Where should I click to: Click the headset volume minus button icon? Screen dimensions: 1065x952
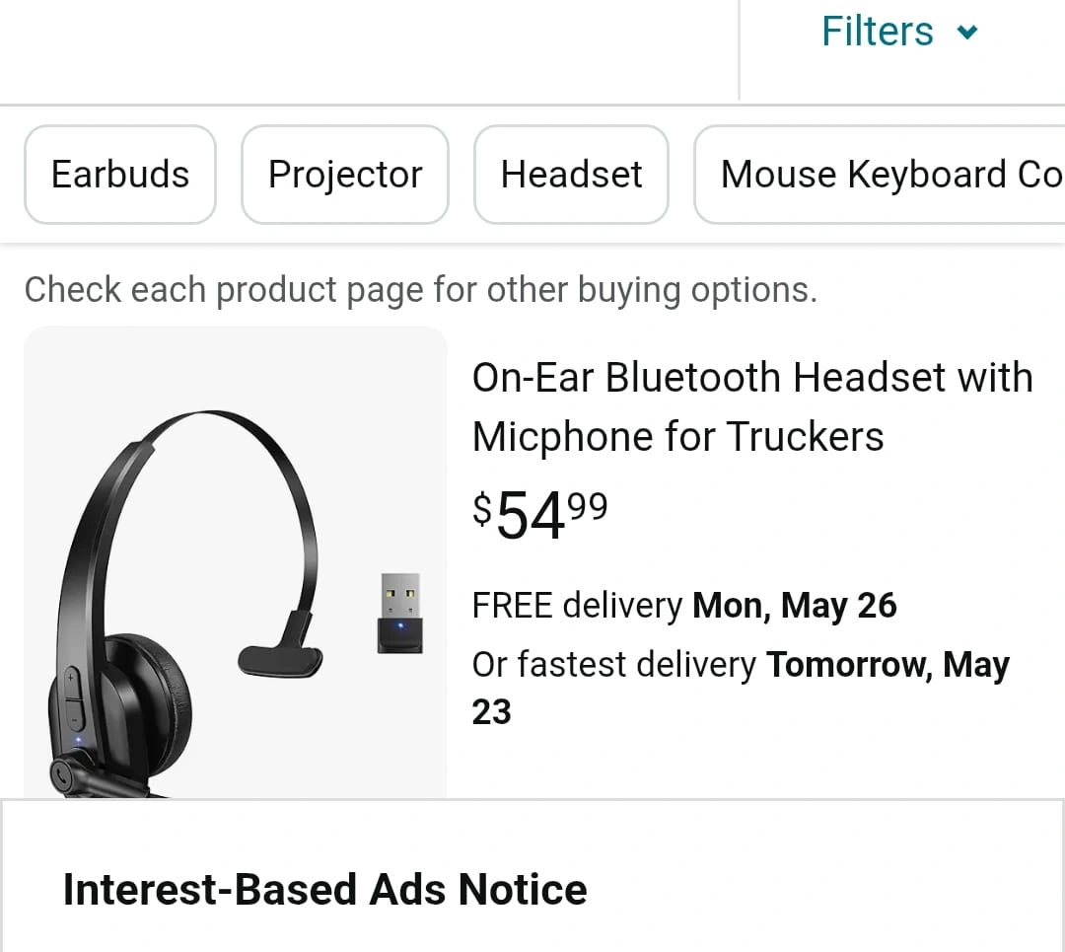coord(73,718)
